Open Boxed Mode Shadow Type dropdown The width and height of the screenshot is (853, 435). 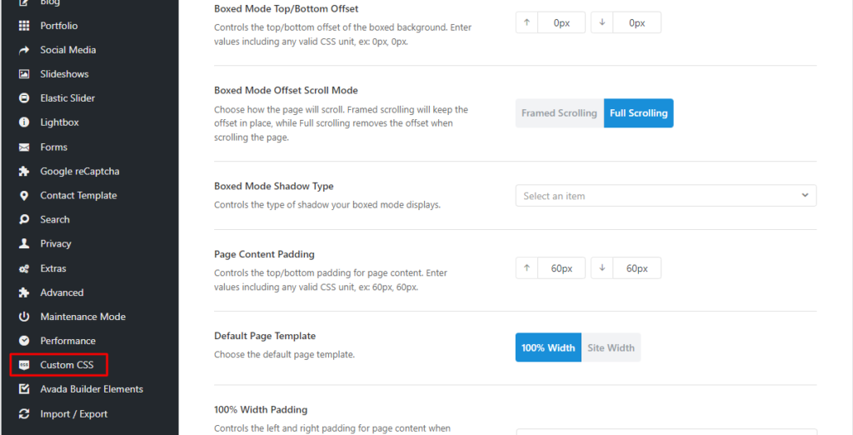666,196
